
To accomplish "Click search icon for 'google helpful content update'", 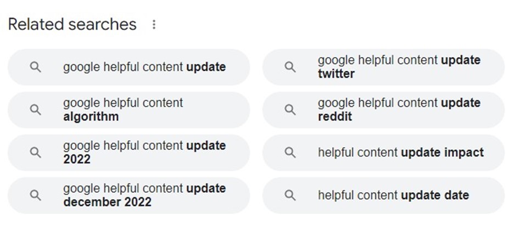I will click(35, 67).
